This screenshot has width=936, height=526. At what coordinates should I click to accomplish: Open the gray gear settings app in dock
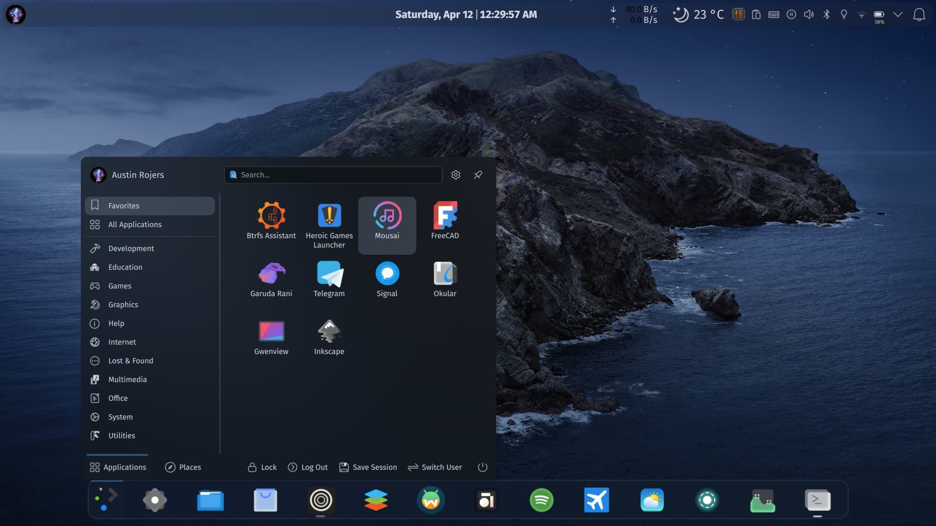click(155, 500)
